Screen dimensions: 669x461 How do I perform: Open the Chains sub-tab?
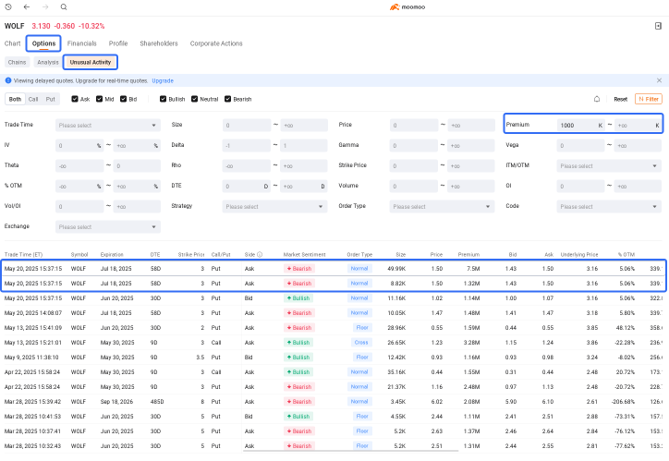click(17, 62)
